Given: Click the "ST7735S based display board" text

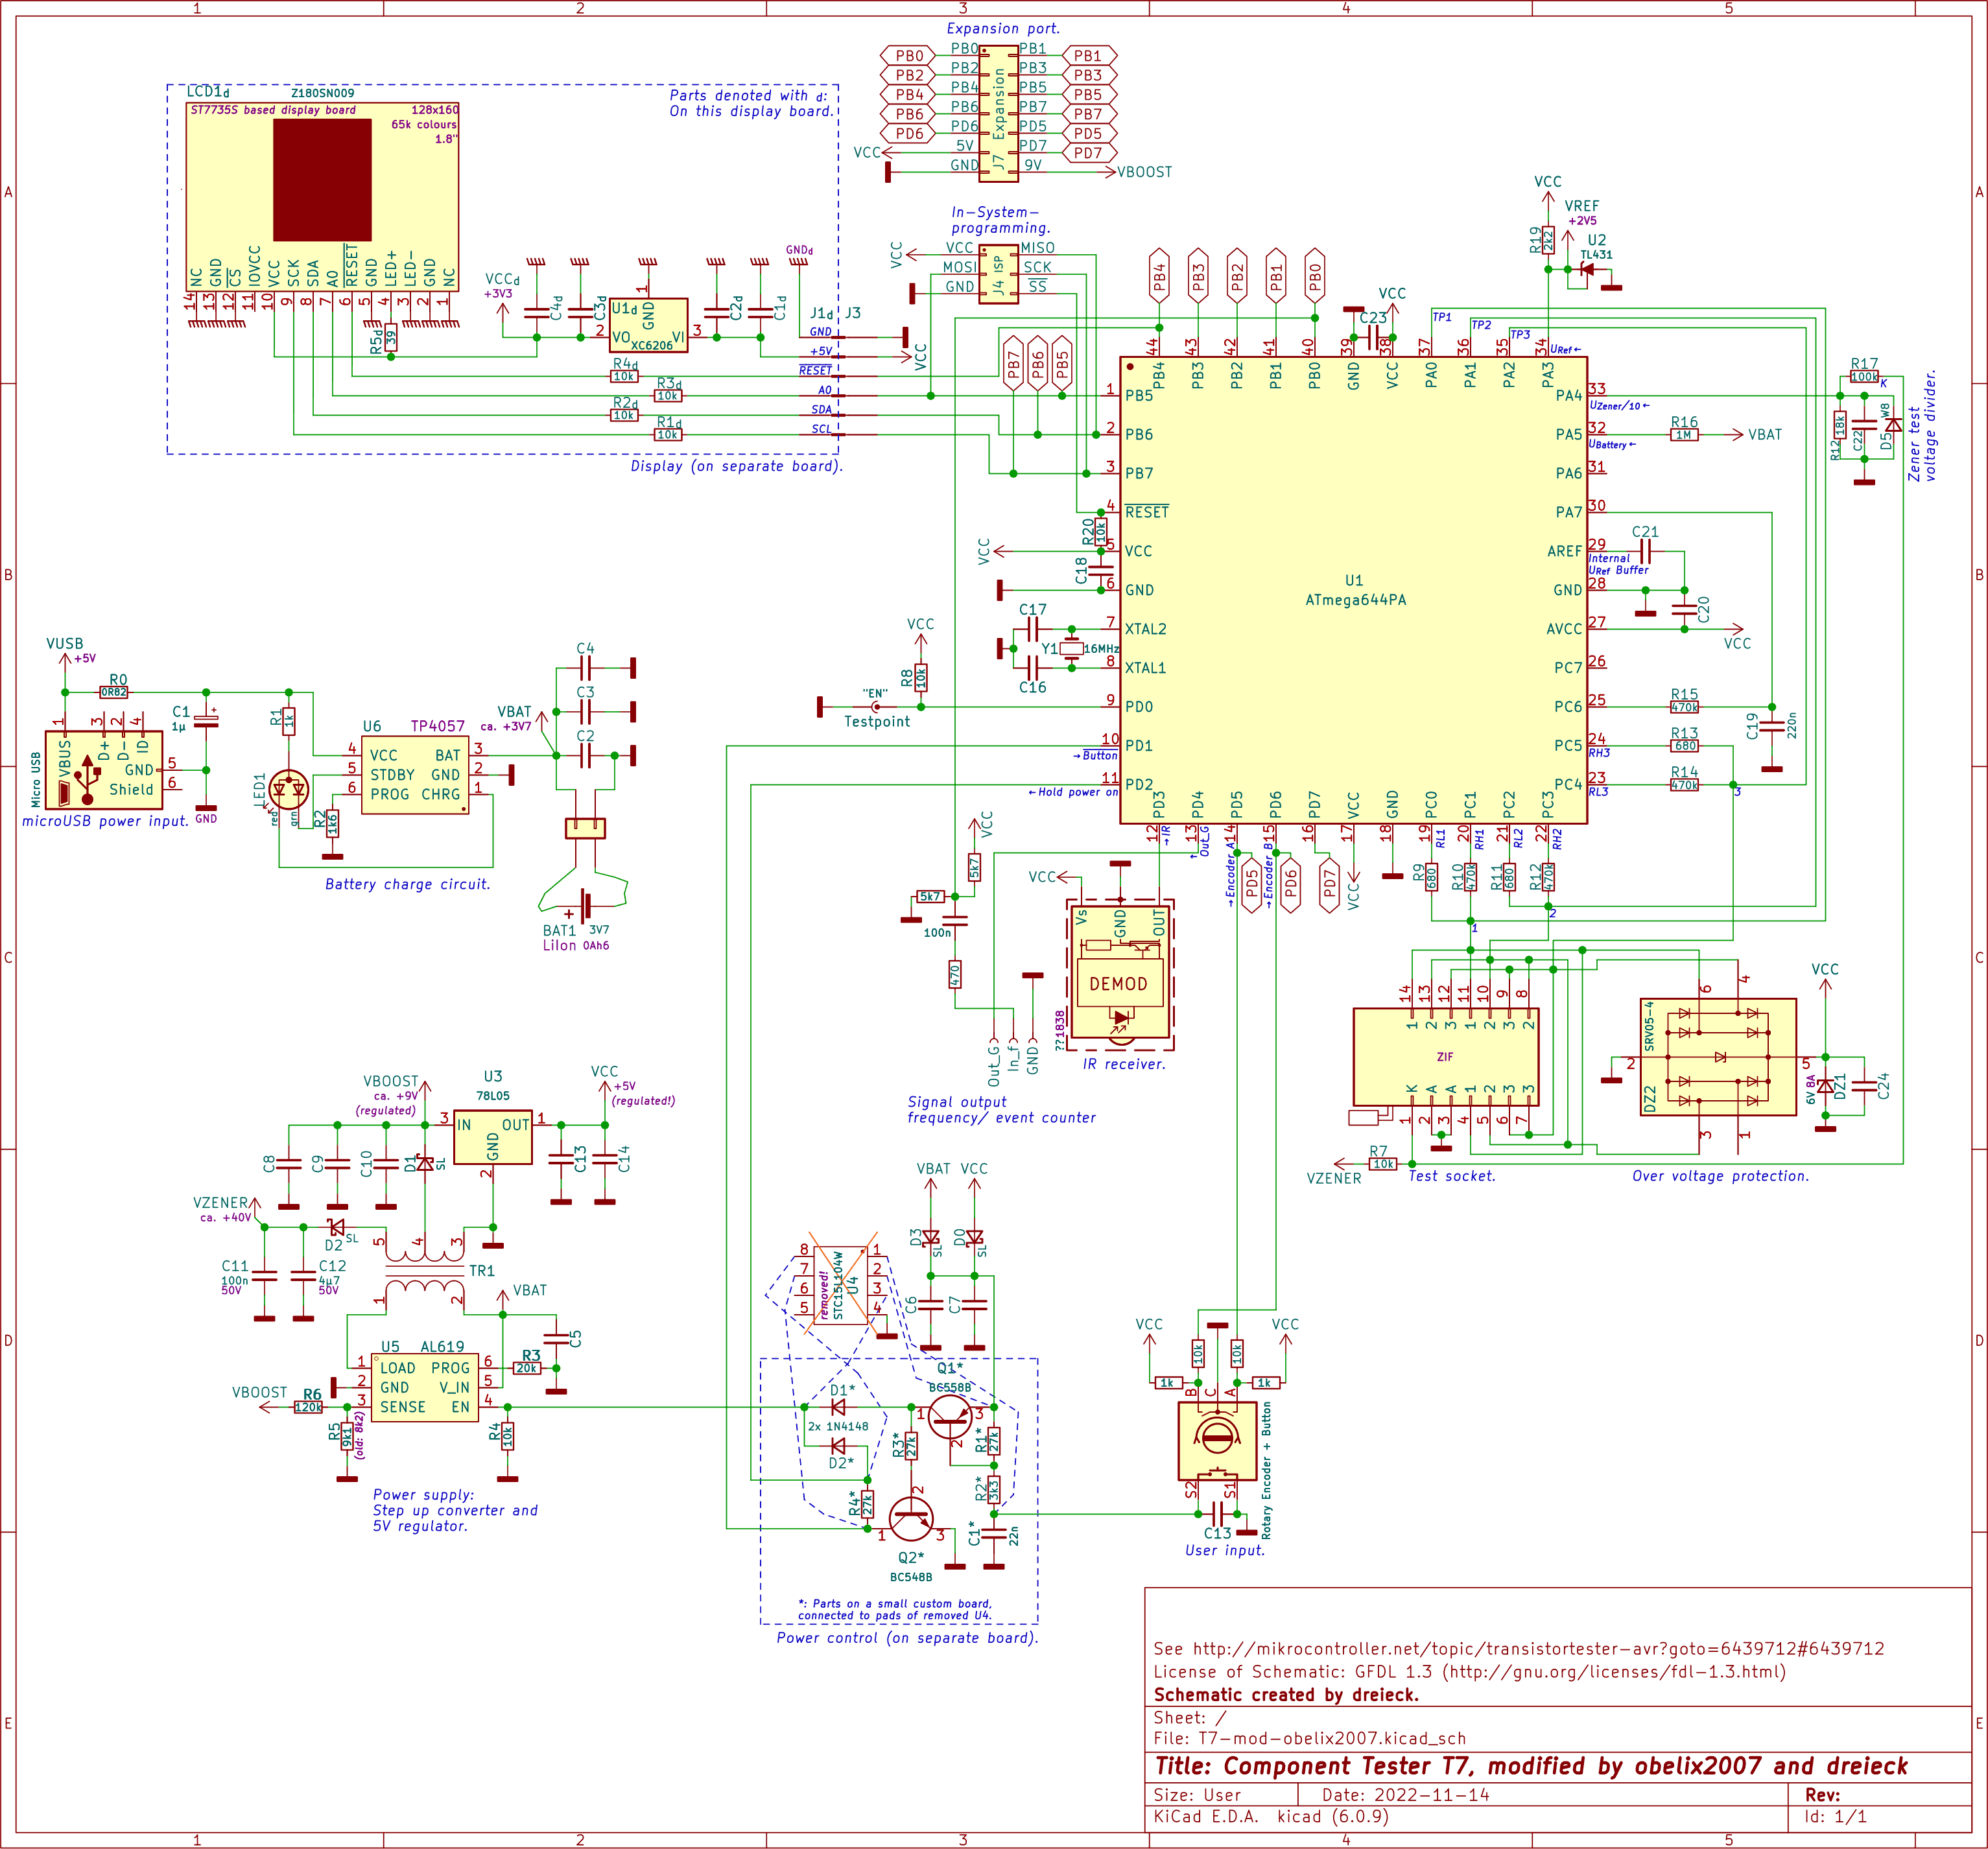Looking at the screenshot, I should [x=273, y=110].
